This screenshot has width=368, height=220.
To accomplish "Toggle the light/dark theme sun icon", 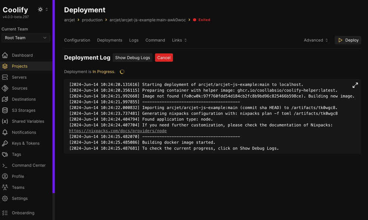I will coord(40,9).
